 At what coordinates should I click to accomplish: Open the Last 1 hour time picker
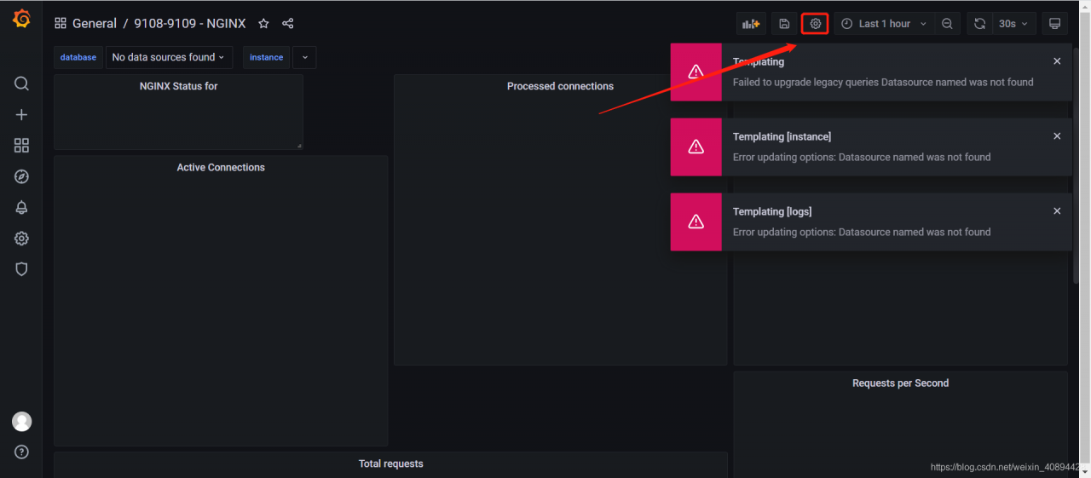885,24
